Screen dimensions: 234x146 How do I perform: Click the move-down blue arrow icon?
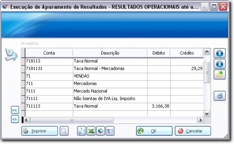[220, 64]
